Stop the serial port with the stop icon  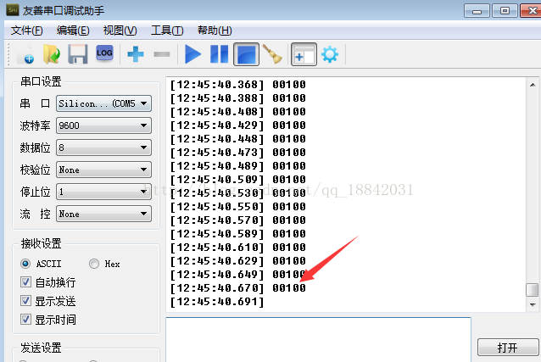click(x=246, y=54)
